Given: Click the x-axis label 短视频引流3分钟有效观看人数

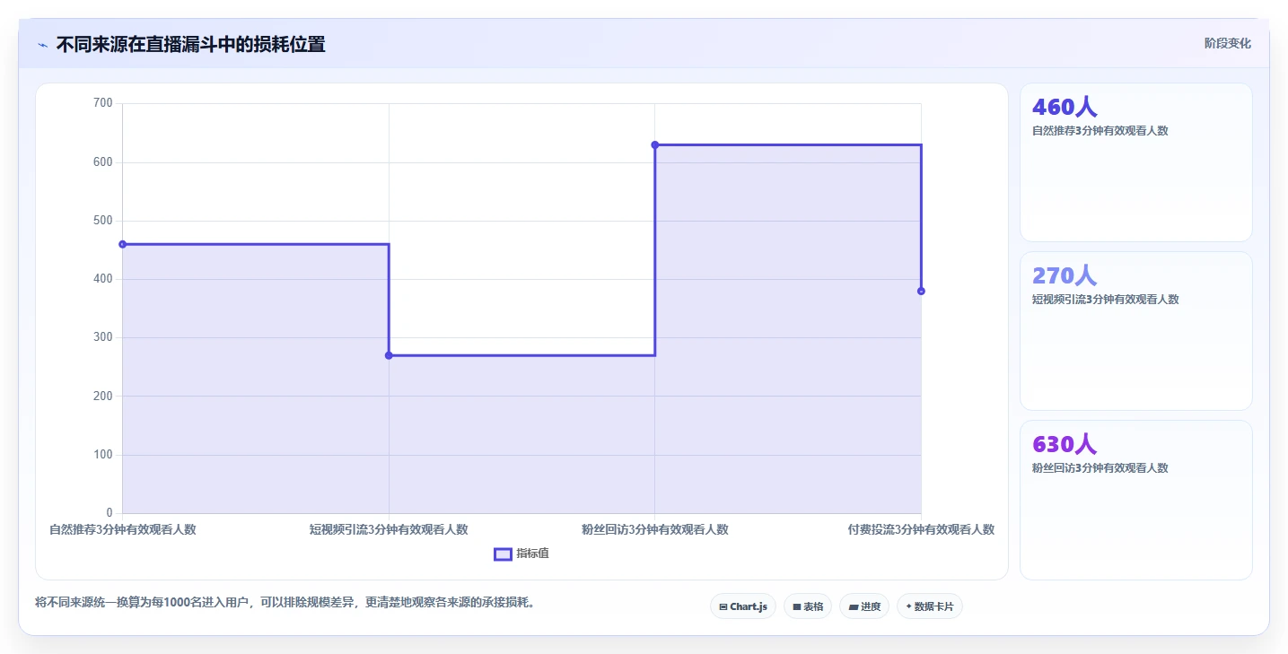Looking at the screenshot, I should coord(389,529).
